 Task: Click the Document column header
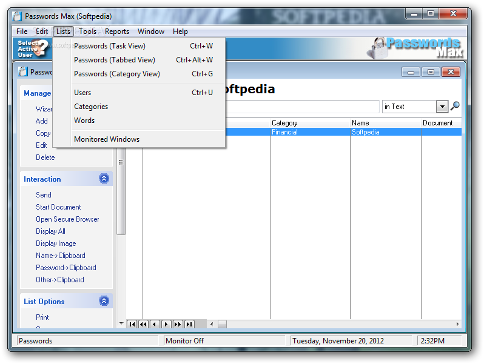pyautogui.click(x=442, y=123)
